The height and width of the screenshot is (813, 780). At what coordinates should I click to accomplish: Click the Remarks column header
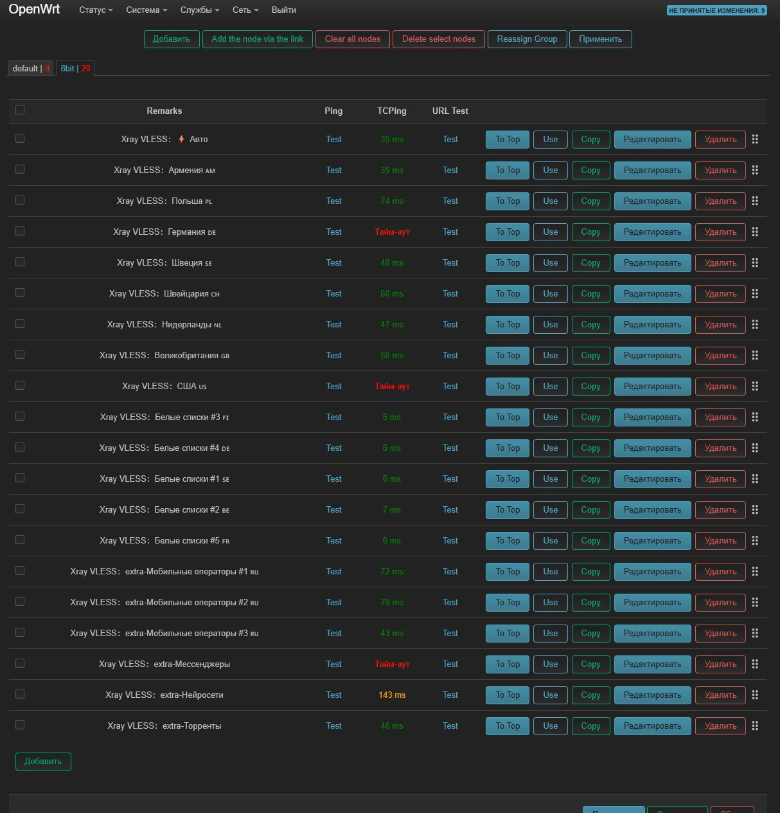164,111
